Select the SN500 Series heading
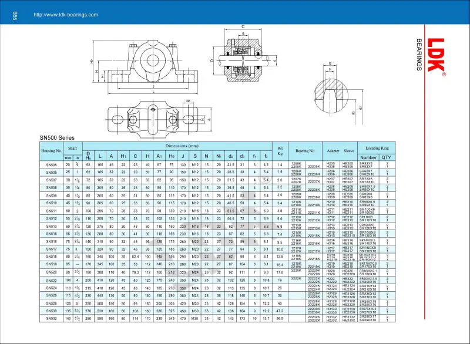 [57, 138]
